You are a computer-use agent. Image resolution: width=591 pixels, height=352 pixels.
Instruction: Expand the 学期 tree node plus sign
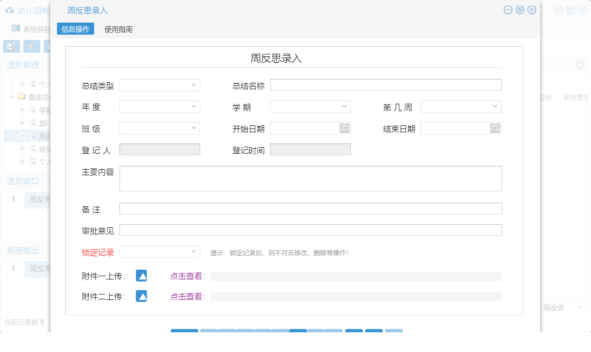[x=23, y=110]
